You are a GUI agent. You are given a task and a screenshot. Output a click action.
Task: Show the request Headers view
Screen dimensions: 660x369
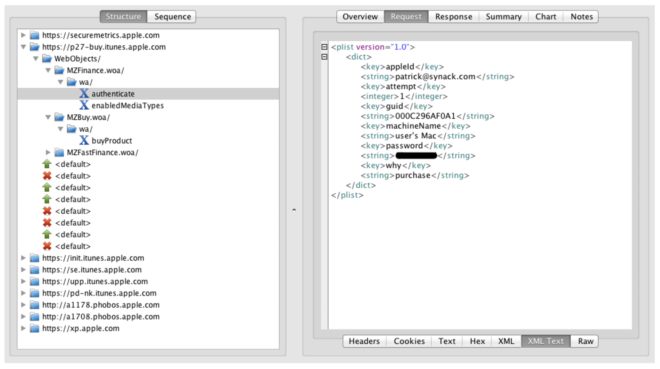pos(364,341)
